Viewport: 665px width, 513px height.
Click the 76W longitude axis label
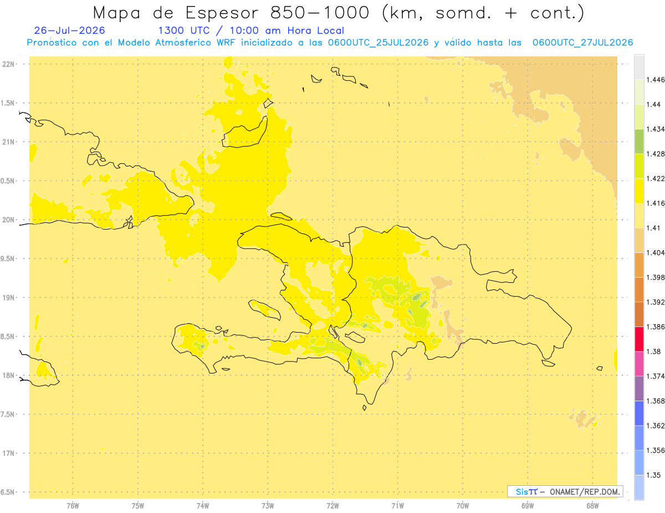click(x=73, y=505)
